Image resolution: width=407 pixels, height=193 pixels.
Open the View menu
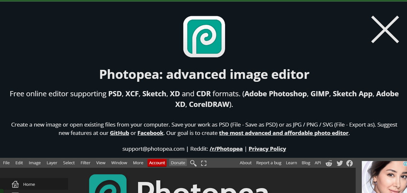tap(101, 163)
